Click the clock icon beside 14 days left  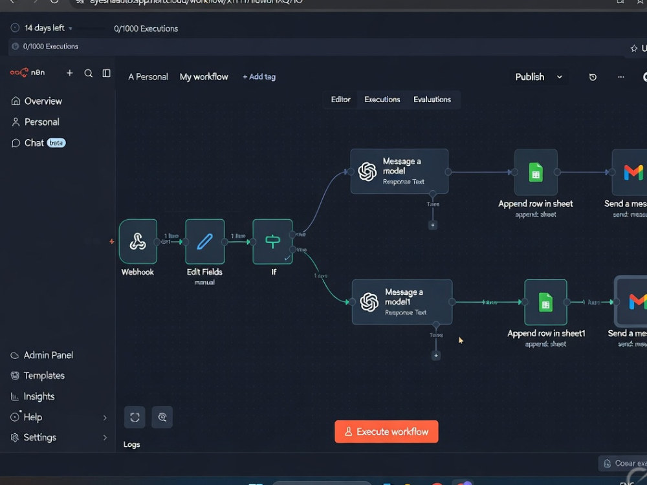15,28
